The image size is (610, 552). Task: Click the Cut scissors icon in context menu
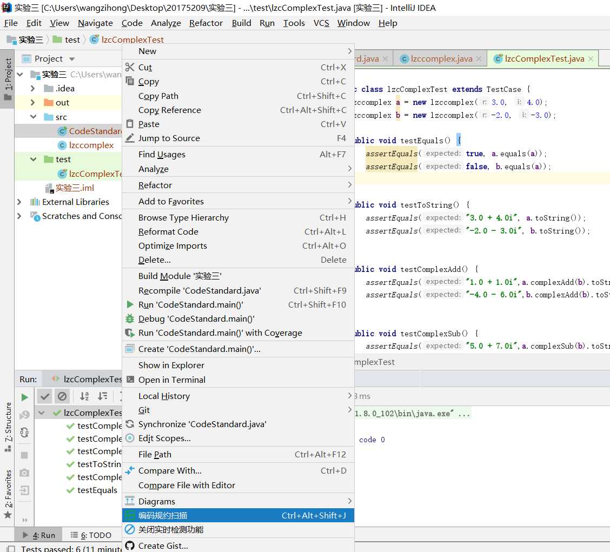130,67
